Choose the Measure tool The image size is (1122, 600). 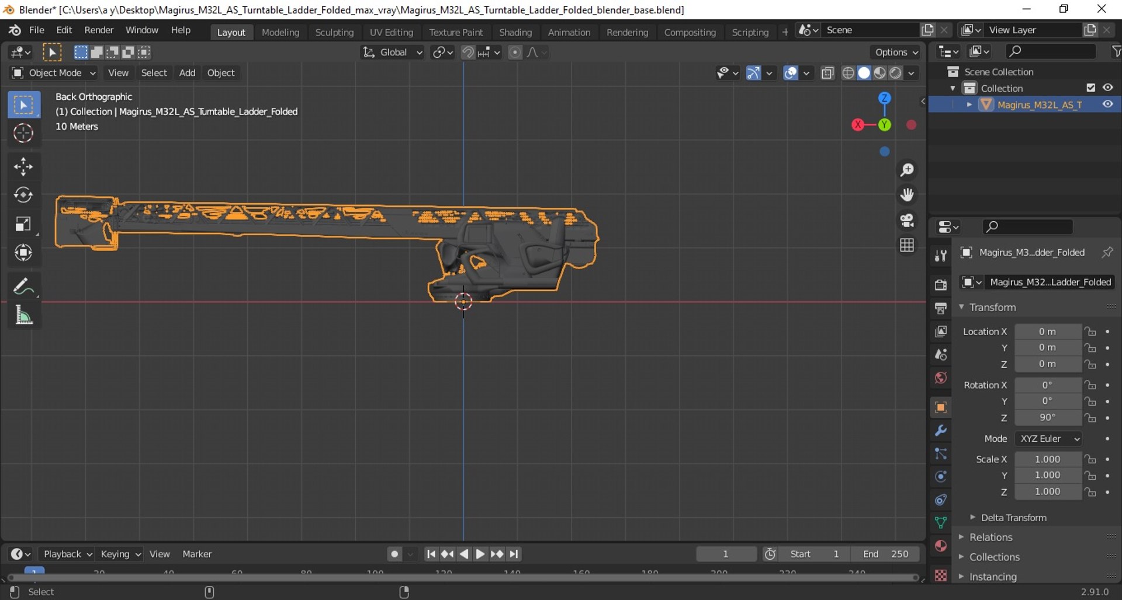pos(23,316)
